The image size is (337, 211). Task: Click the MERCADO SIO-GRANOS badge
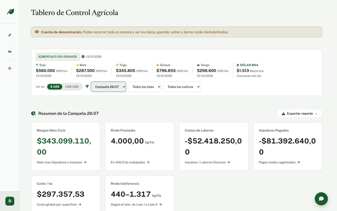pos(58,57)
